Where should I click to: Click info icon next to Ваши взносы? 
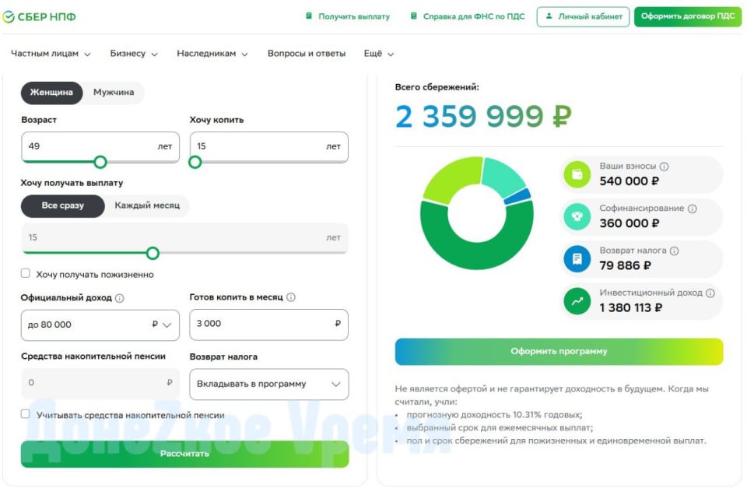click(664, 167)
